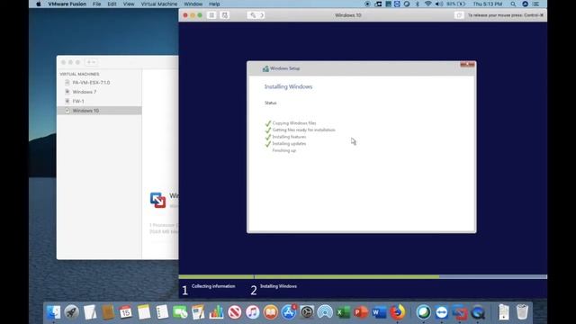Open the Window menu in menu bar

193,4
